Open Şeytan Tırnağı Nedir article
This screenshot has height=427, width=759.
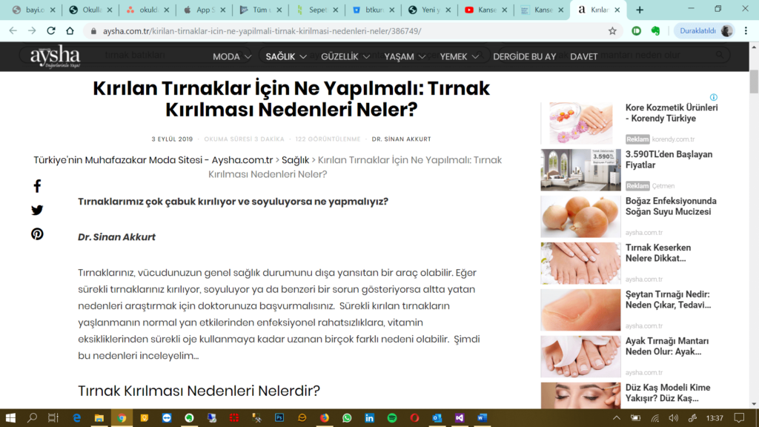pos(668,299)
